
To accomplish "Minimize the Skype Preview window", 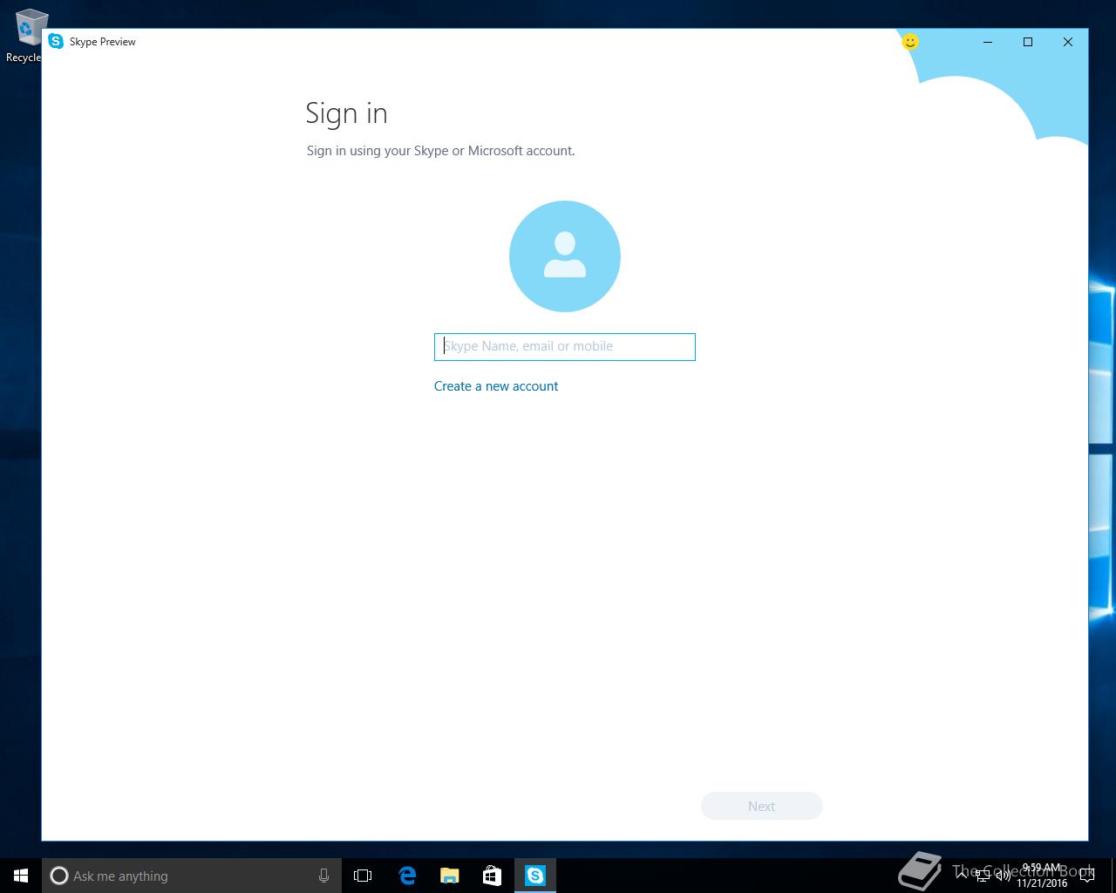I will [988, 42].
